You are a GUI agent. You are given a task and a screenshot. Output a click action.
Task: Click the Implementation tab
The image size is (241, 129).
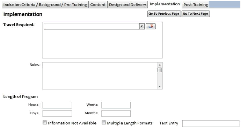(x=165, y=4)
